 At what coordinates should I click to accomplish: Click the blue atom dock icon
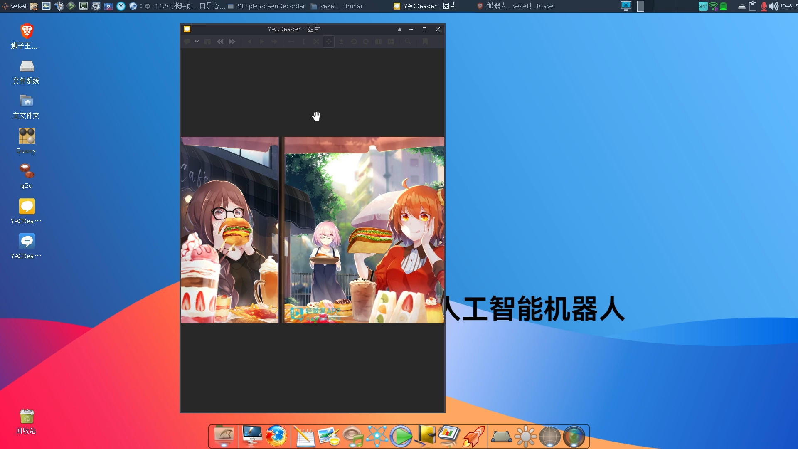click(x=377, y=437)
